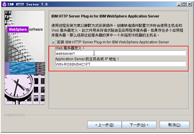Click the plug-in page heading text
The image size is (194, 134).
105,16
